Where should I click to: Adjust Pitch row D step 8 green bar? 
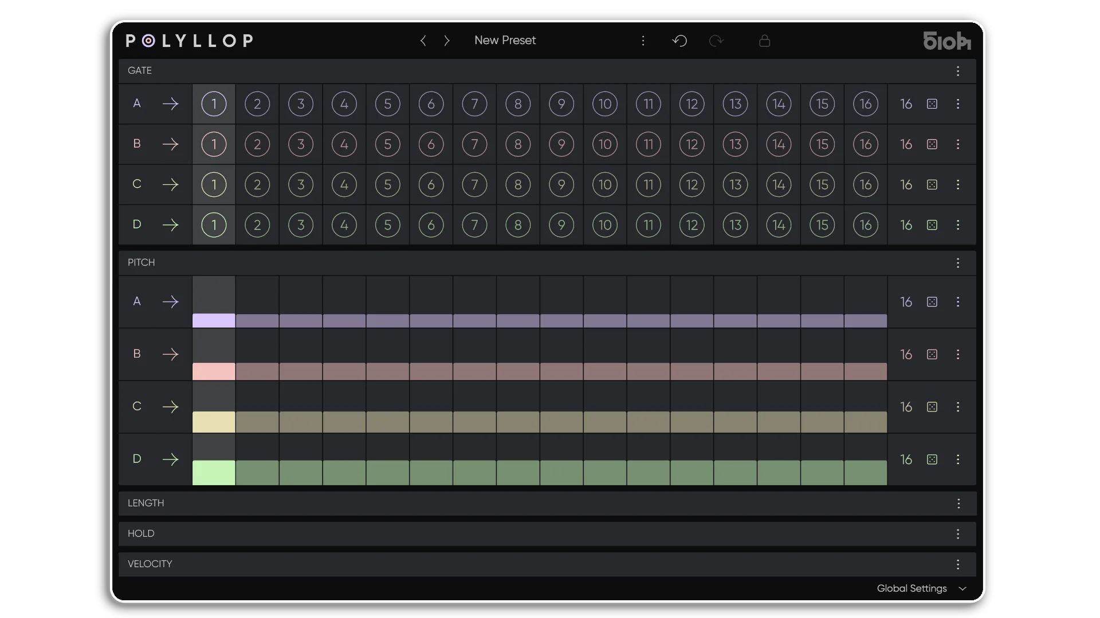(518, 473)
